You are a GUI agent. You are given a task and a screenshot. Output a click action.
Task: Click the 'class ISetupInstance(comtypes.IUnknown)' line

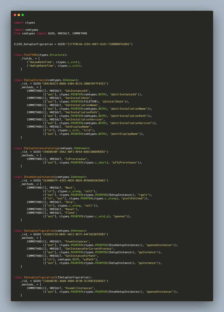coord(46,80)
